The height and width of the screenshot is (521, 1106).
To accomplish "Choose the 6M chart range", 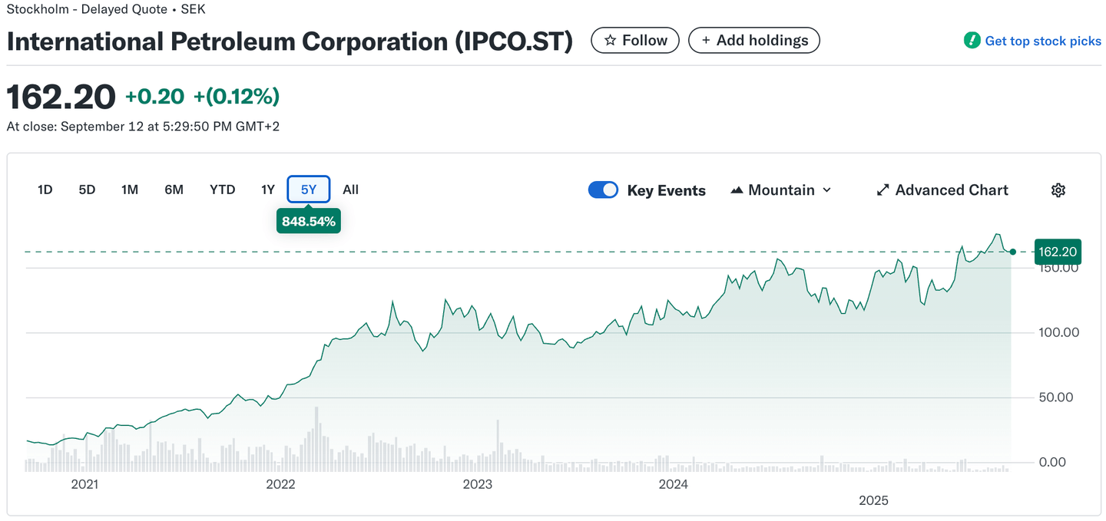I will (x=174, y=190).
